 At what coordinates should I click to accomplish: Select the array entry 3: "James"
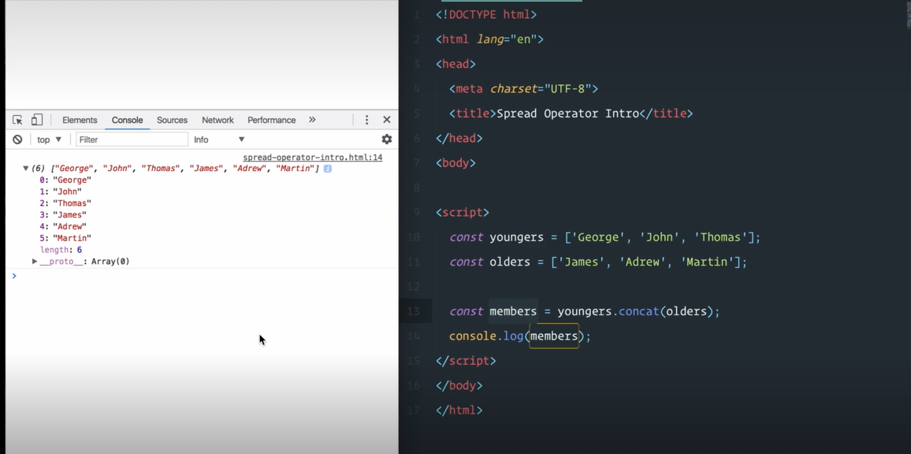coord(63,215)
